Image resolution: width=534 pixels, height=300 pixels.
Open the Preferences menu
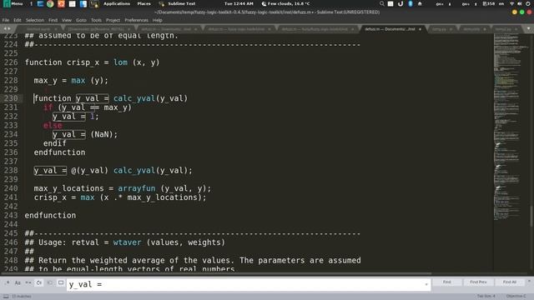click(136, 20)
